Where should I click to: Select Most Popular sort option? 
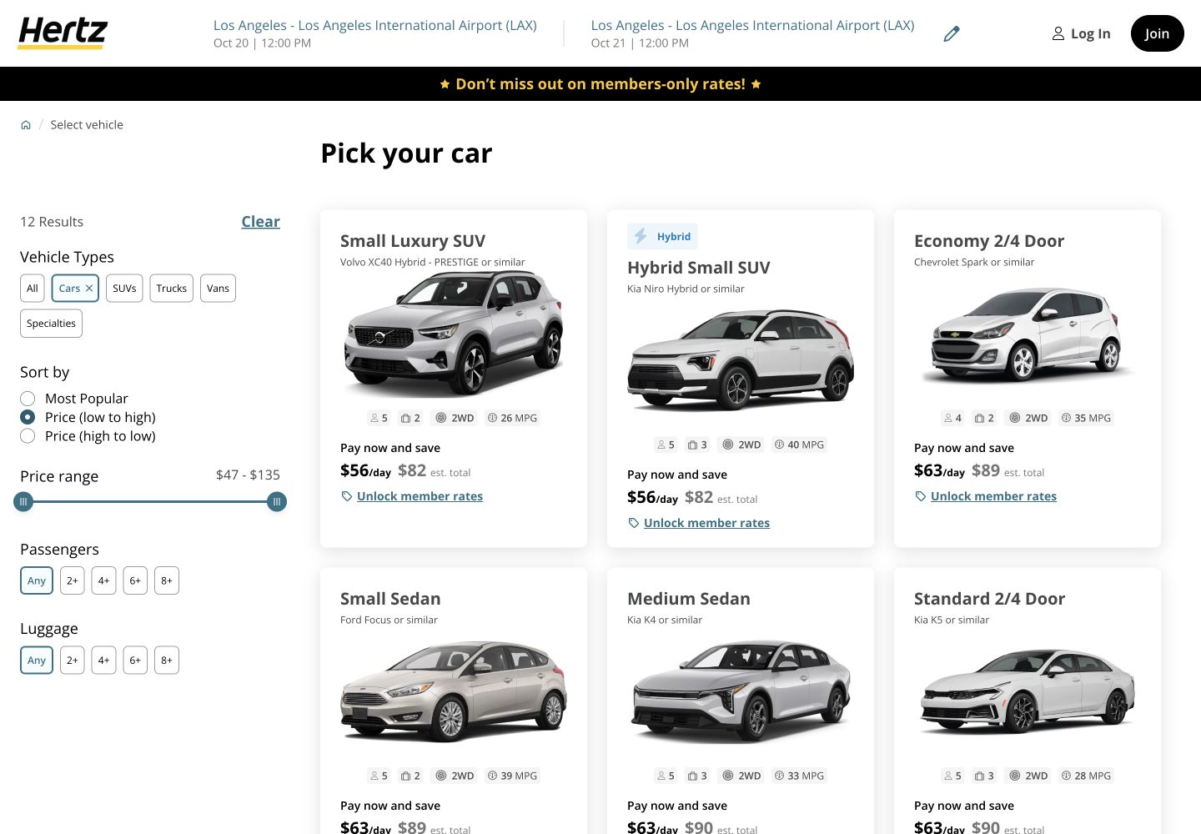pyautogui.click(x=28, y=399)
